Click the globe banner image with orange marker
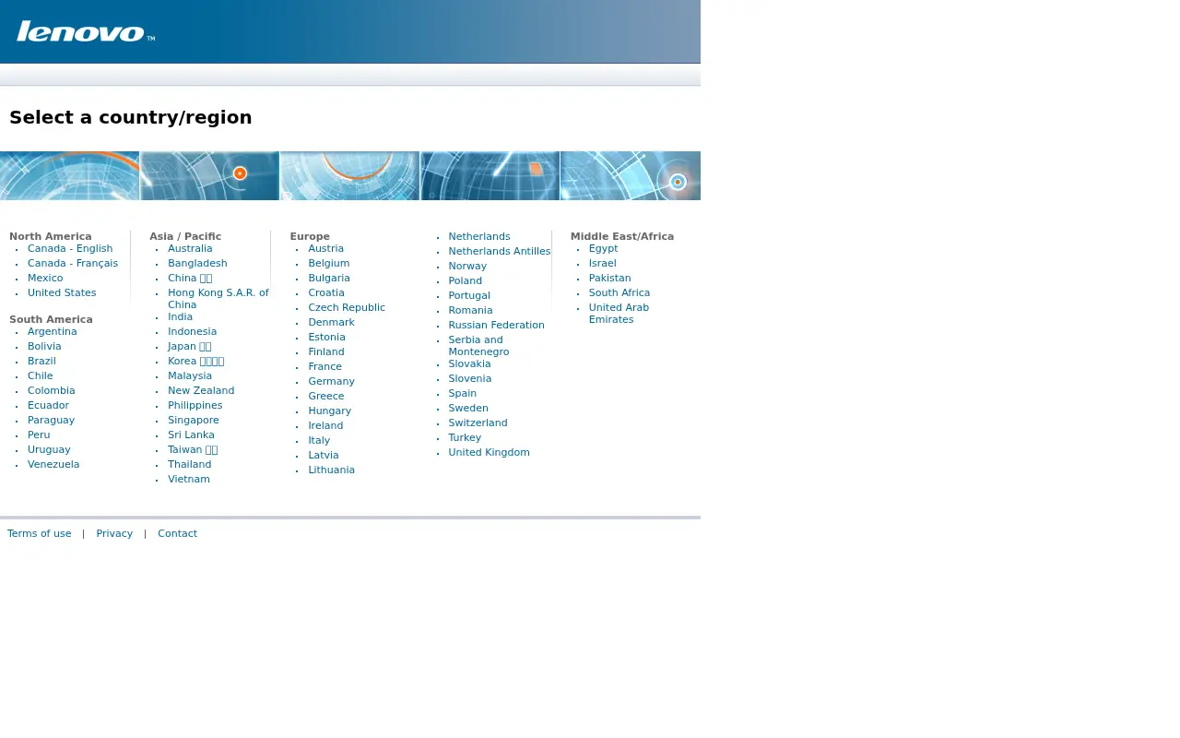1180x738 pixels. click(210, 175)
